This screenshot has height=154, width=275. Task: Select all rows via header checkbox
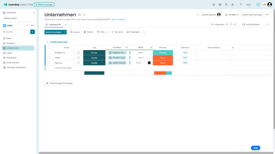48,48
